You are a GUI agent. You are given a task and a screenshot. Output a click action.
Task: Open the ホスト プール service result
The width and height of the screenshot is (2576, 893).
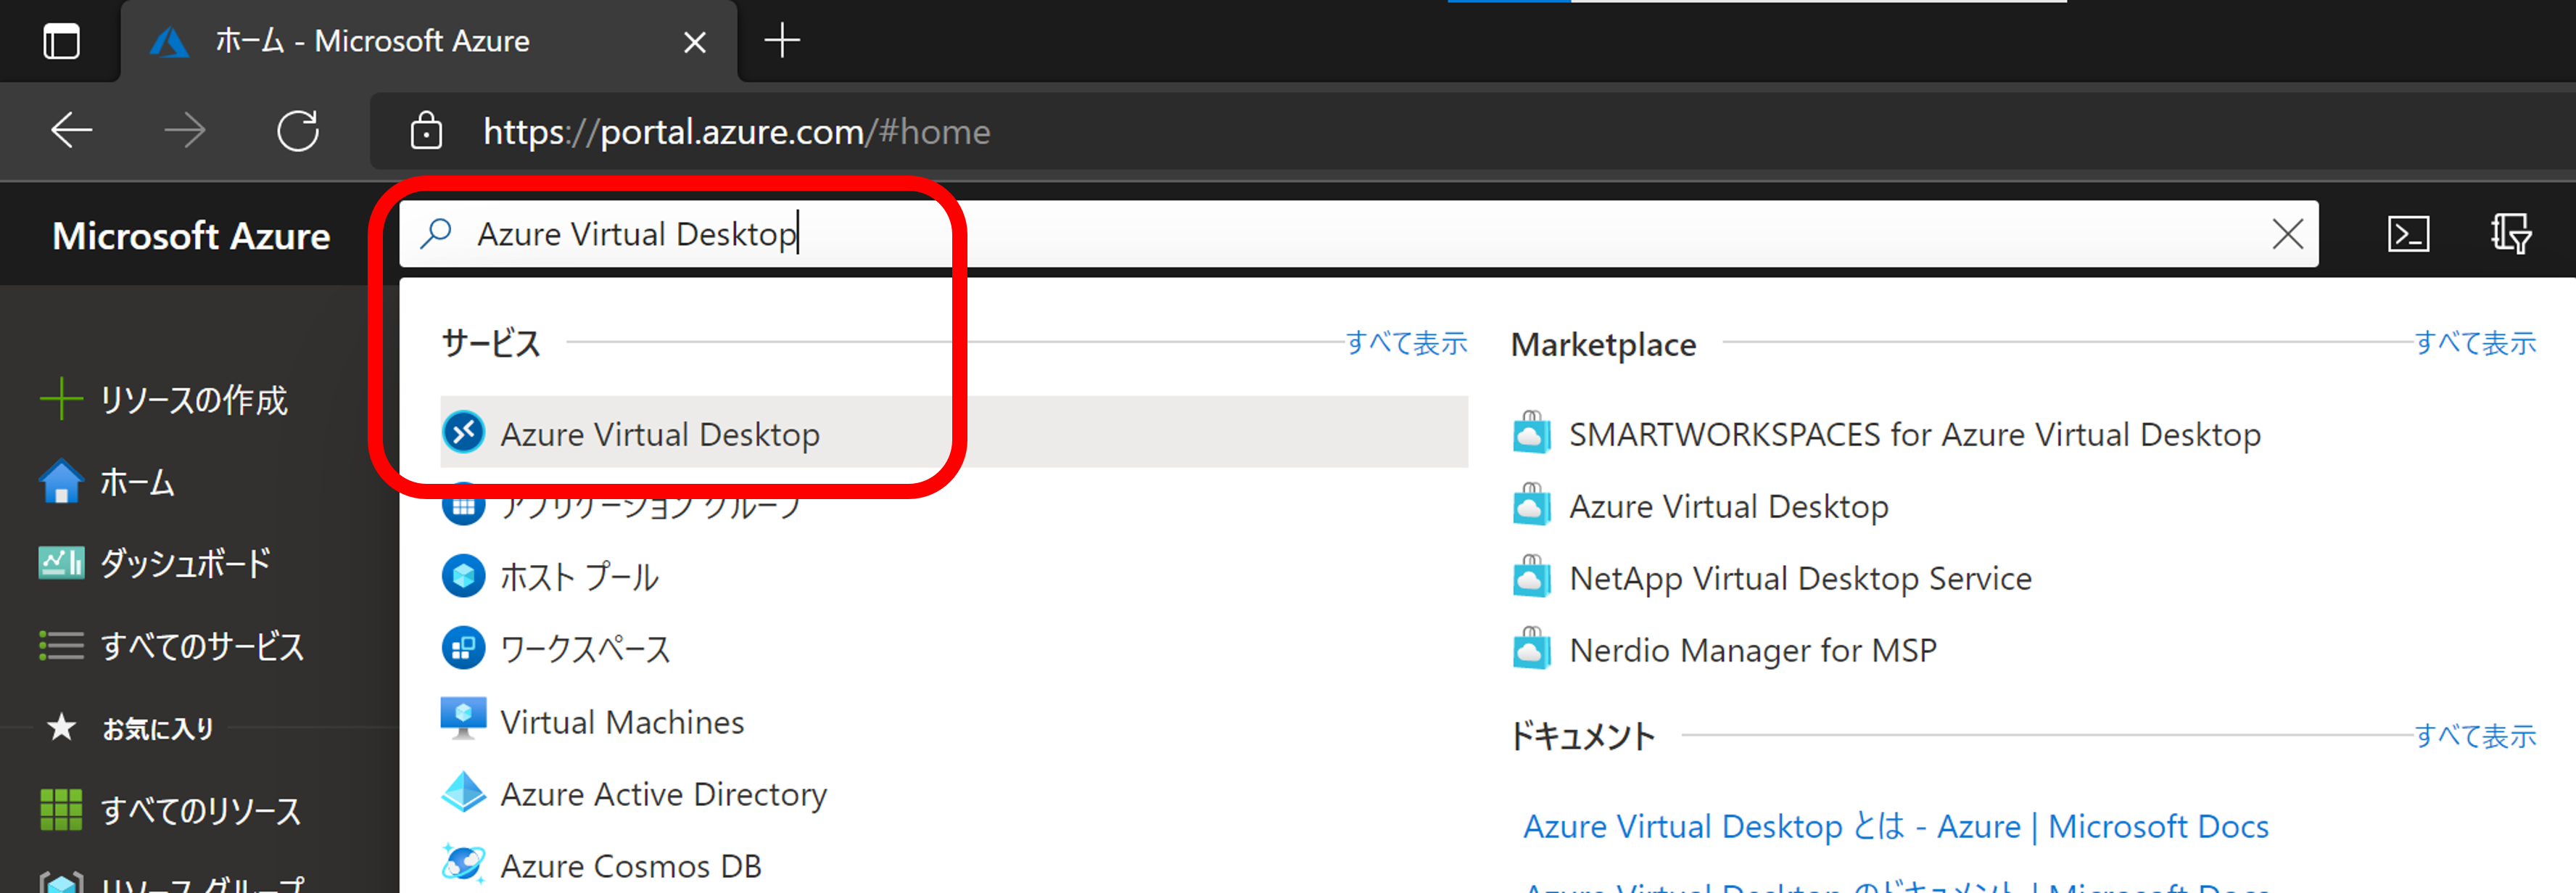[x=579, y=577]
